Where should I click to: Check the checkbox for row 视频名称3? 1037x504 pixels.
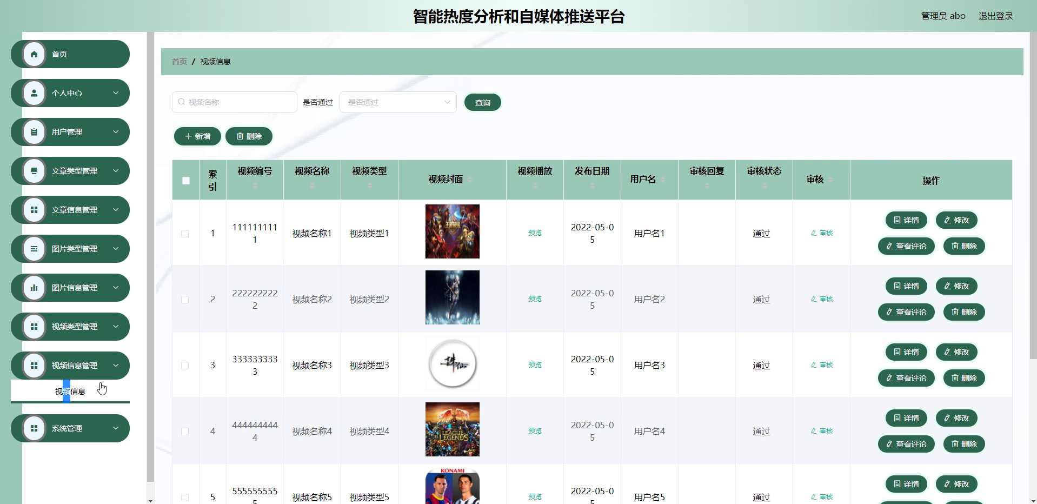point(185,366)
